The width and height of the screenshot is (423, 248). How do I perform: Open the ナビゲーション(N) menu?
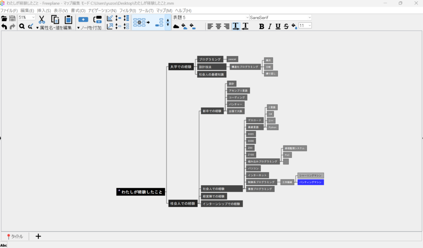[102, 10]
